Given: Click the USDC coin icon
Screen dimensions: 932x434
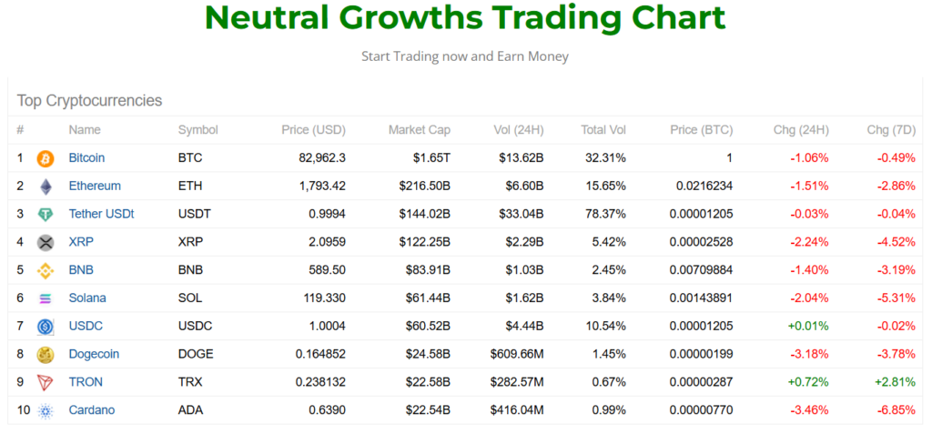Looking at the screenshot, I should coord(46,327).
